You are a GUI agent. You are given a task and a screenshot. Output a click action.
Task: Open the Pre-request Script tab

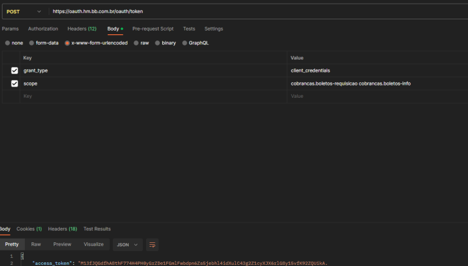tap(153, 29)
